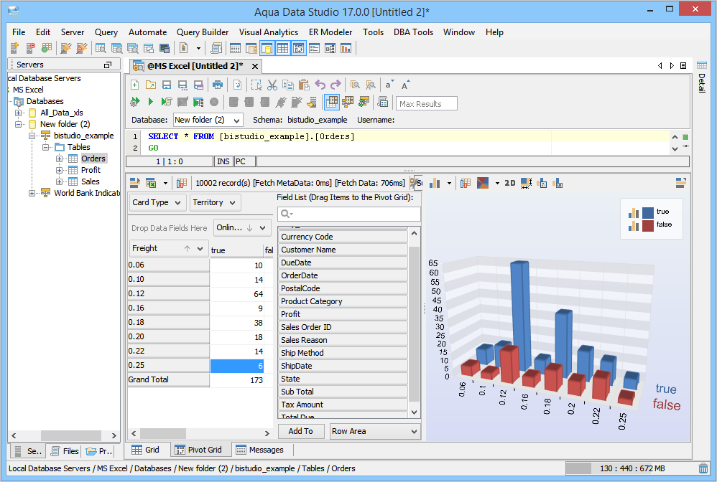Collapse the New folder (2) tree node
This screenshot has height=482, width=717.
click(18, 124)
